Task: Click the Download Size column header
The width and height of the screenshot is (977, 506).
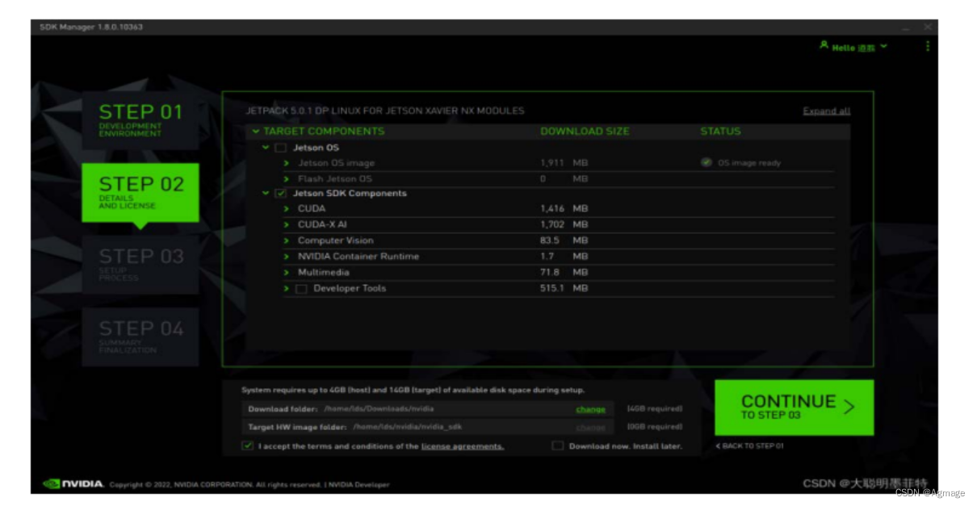Action: coord(585,132)
